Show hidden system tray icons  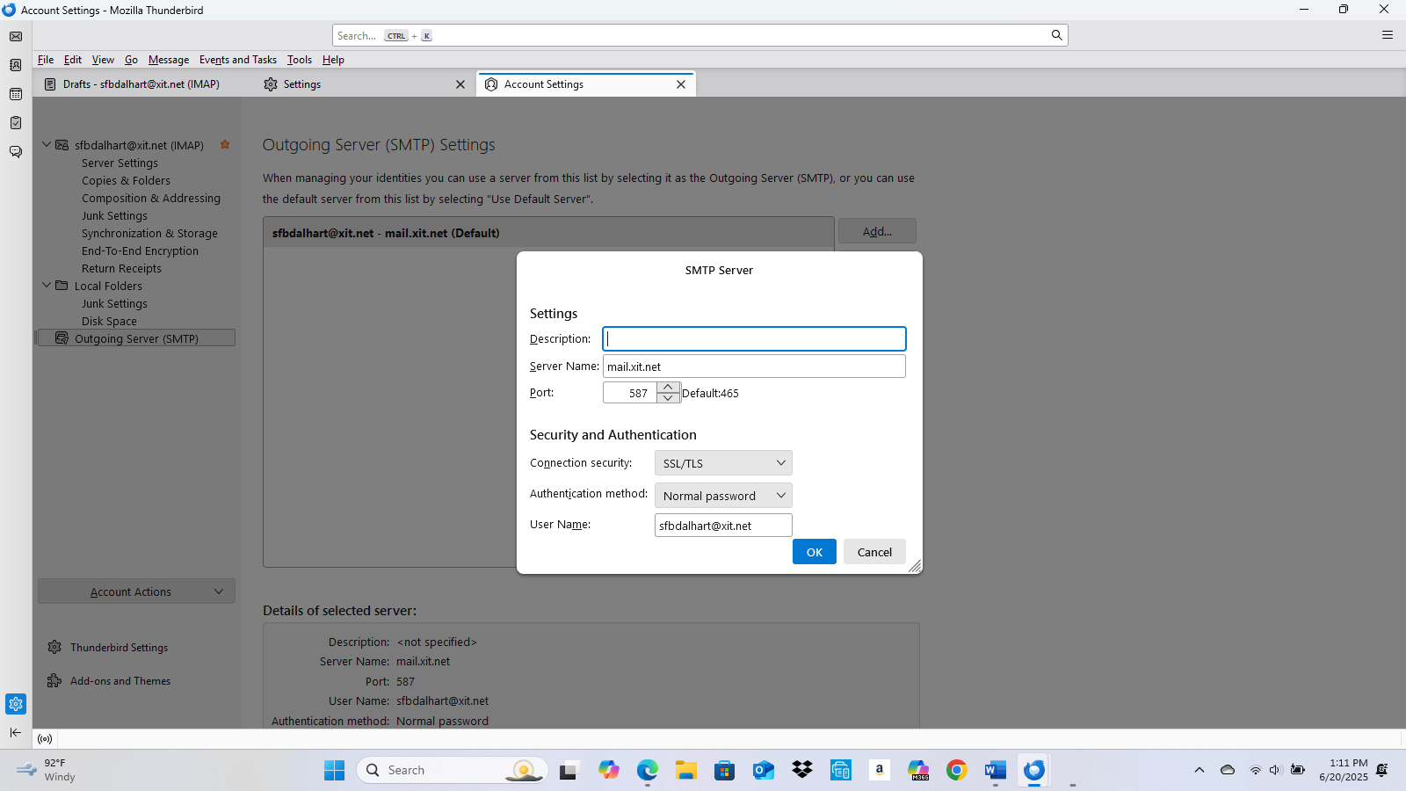(1199, 771)
